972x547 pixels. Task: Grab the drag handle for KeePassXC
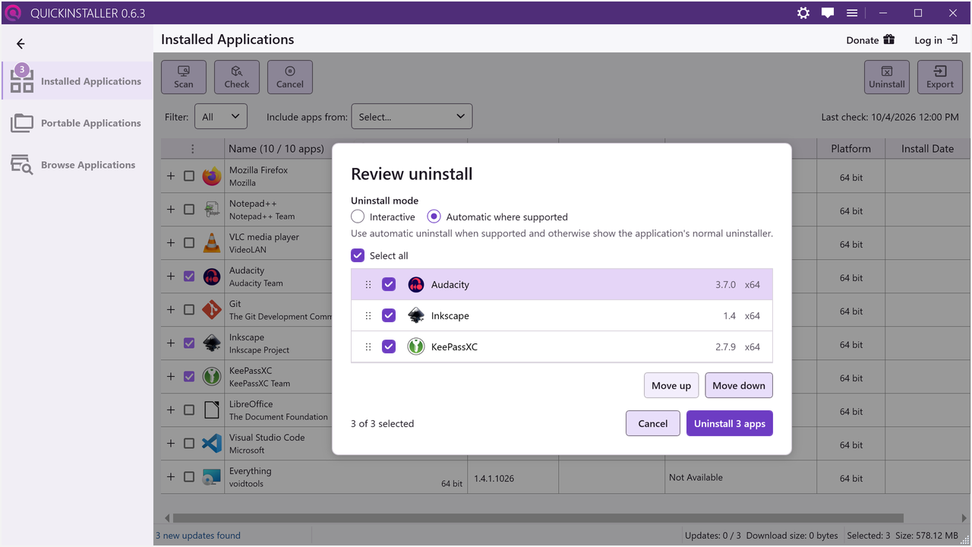(368, 347)
